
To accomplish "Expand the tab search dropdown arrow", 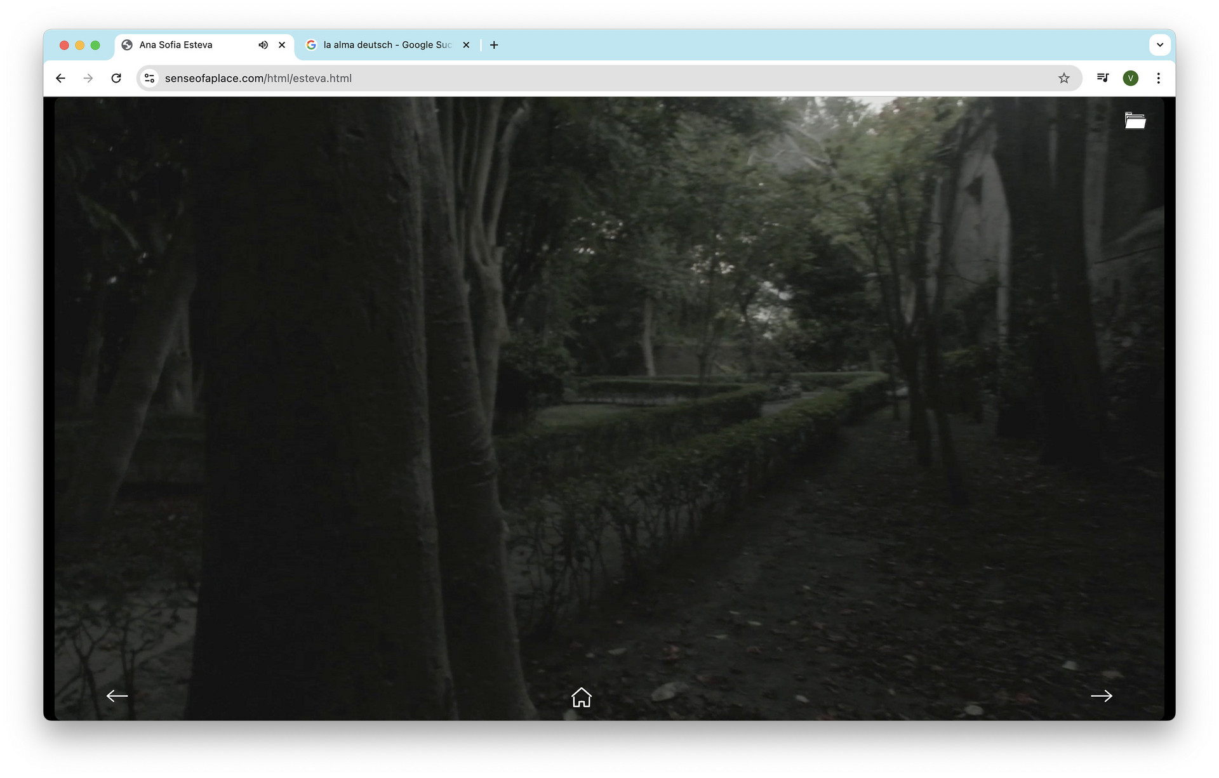I will [1159, 45].
